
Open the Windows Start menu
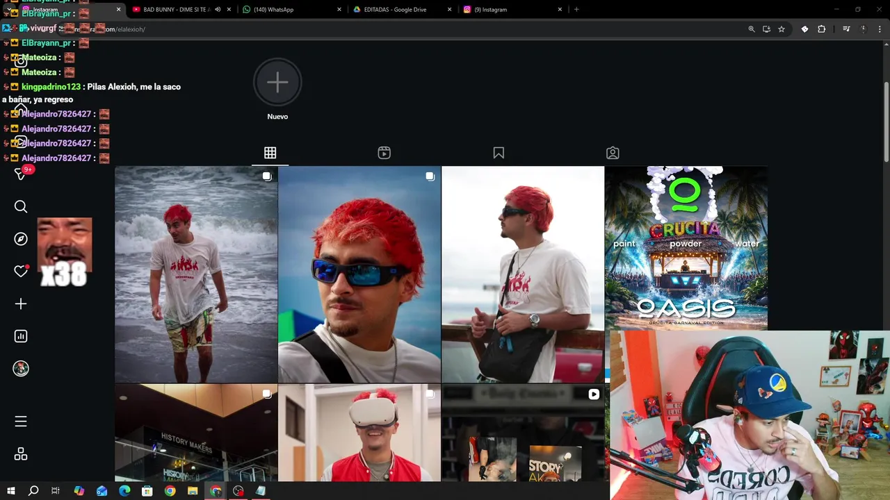click(x=10, y=491)
